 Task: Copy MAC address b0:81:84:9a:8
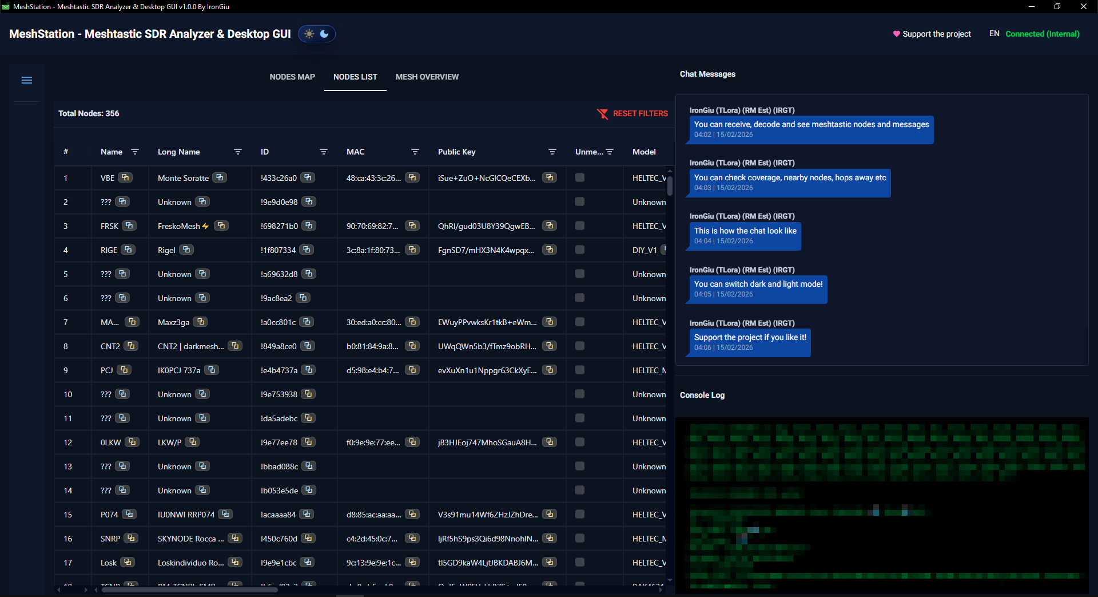412,346
